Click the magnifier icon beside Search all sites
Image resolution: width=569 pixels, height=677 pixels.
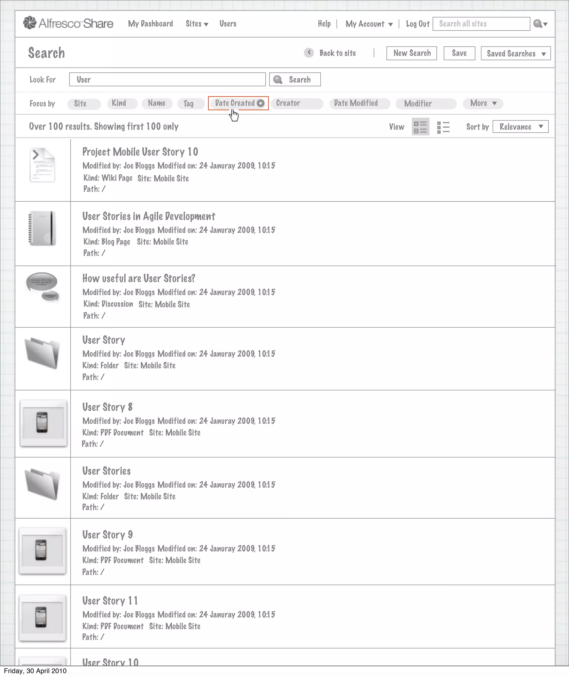point(537,24)
